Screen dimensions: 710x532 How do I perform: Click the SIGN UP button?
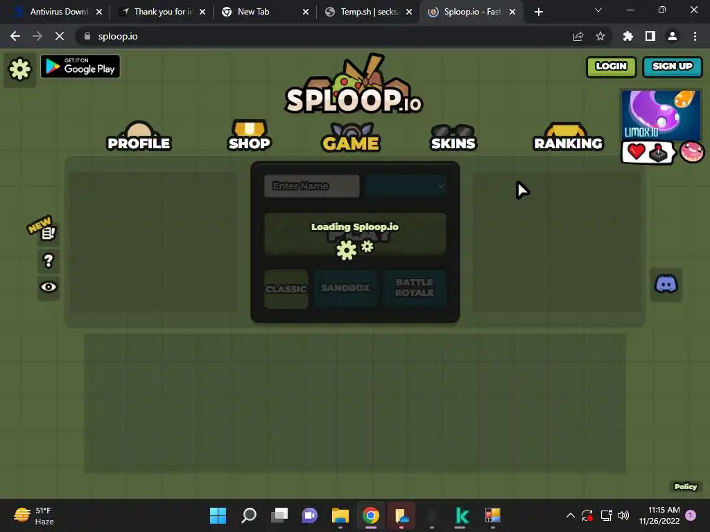pos(672,66)
